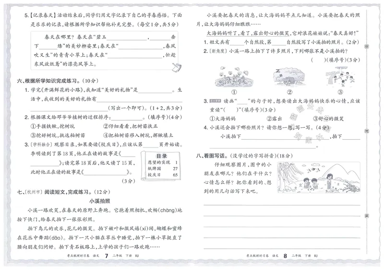This screenshot has height=270, width=384.
Task: Click option '②露出'
Action: click(274, 119)
